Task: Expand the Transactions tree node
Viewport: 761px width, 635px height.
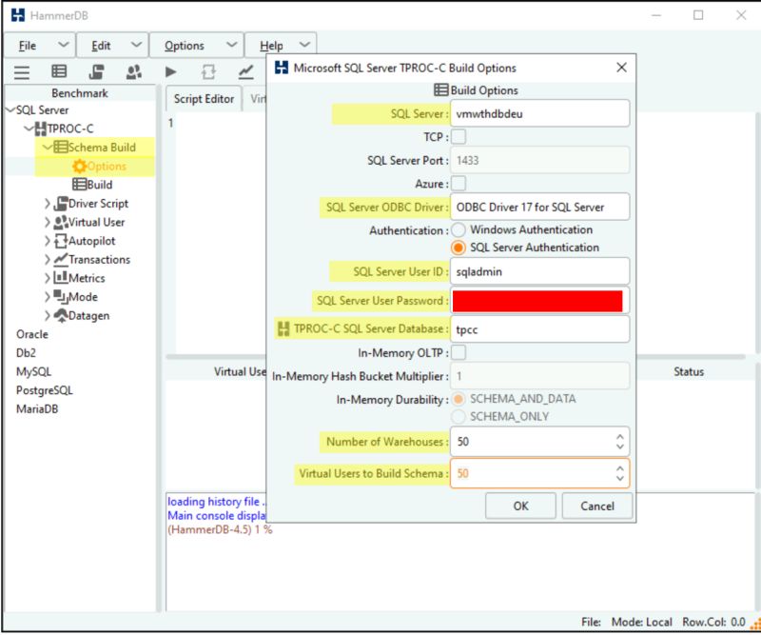Action: point(47,260)
